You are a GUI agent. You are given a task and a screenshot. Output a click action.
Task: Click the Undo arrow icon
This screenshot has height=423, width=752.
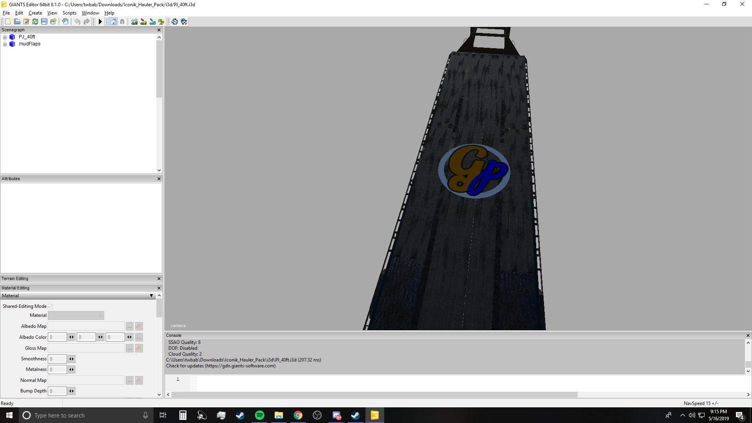[x=77, y=22]
